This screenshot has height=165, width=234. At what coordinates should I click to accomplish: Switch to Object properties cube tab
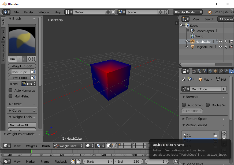[x=216, y=71]
